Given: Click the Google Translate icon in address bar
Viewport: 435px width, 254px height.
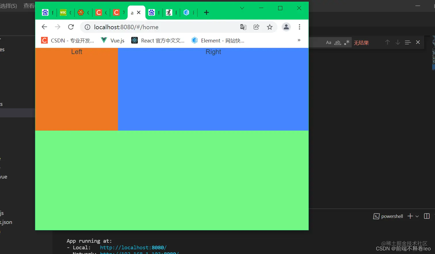Looking at the screenshot, I should click(243, 27).
